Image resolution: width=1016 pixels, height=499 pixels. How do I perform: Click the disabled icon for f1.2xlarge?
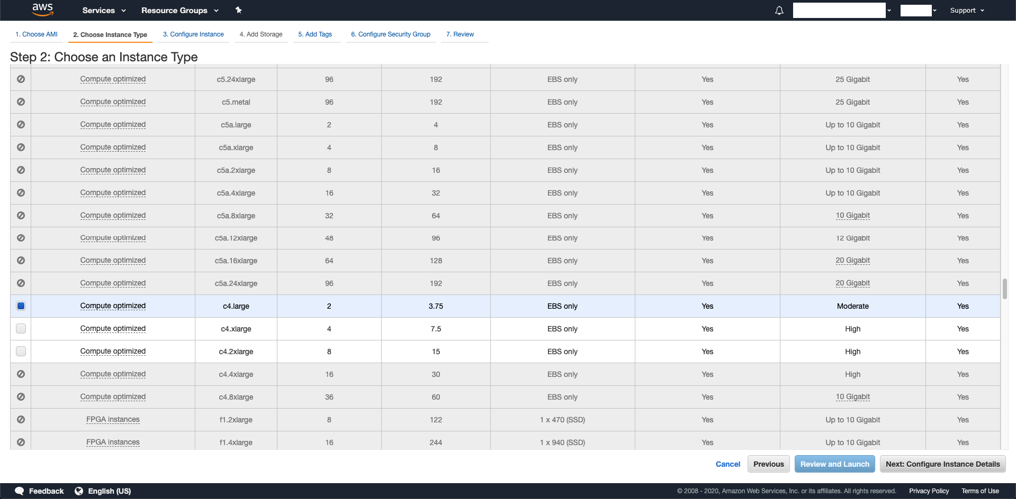pyautogui.click(x=21, y=420)
